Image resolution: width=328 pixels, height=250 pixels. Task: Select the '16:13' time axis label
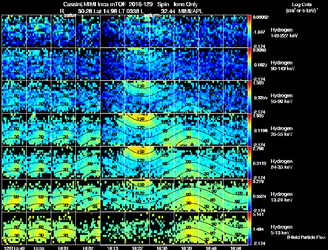pos(112,248)
